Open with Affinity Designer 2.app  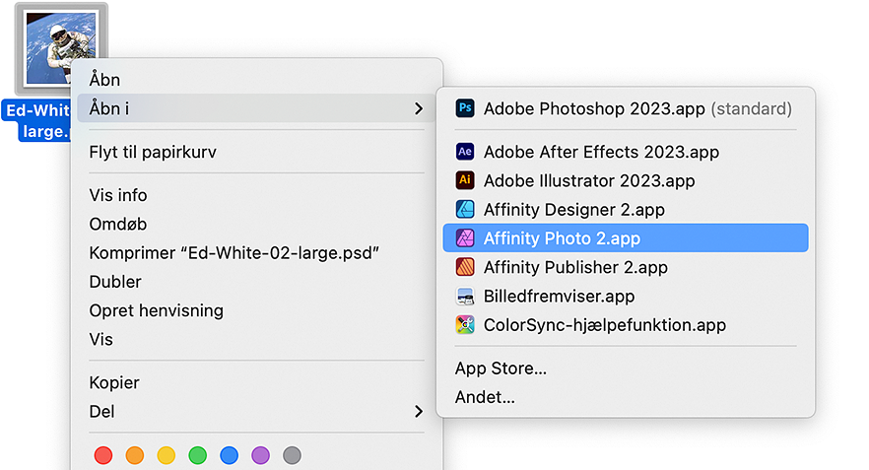(626, 209)
